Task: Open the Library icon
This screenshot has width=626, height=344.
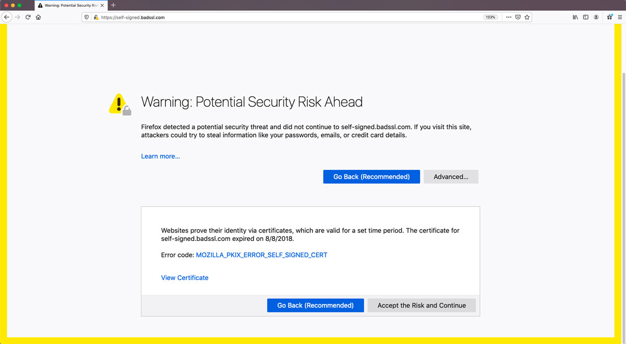Action: [575, 17]
